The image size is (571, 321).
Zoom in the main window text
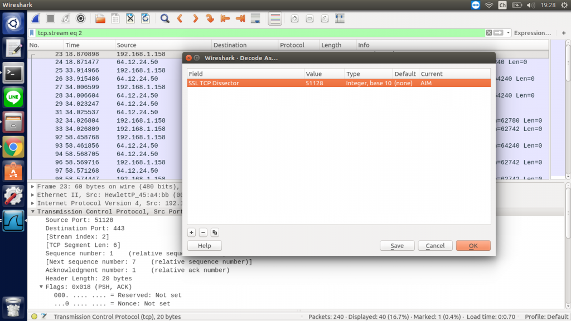click(294, 18)
